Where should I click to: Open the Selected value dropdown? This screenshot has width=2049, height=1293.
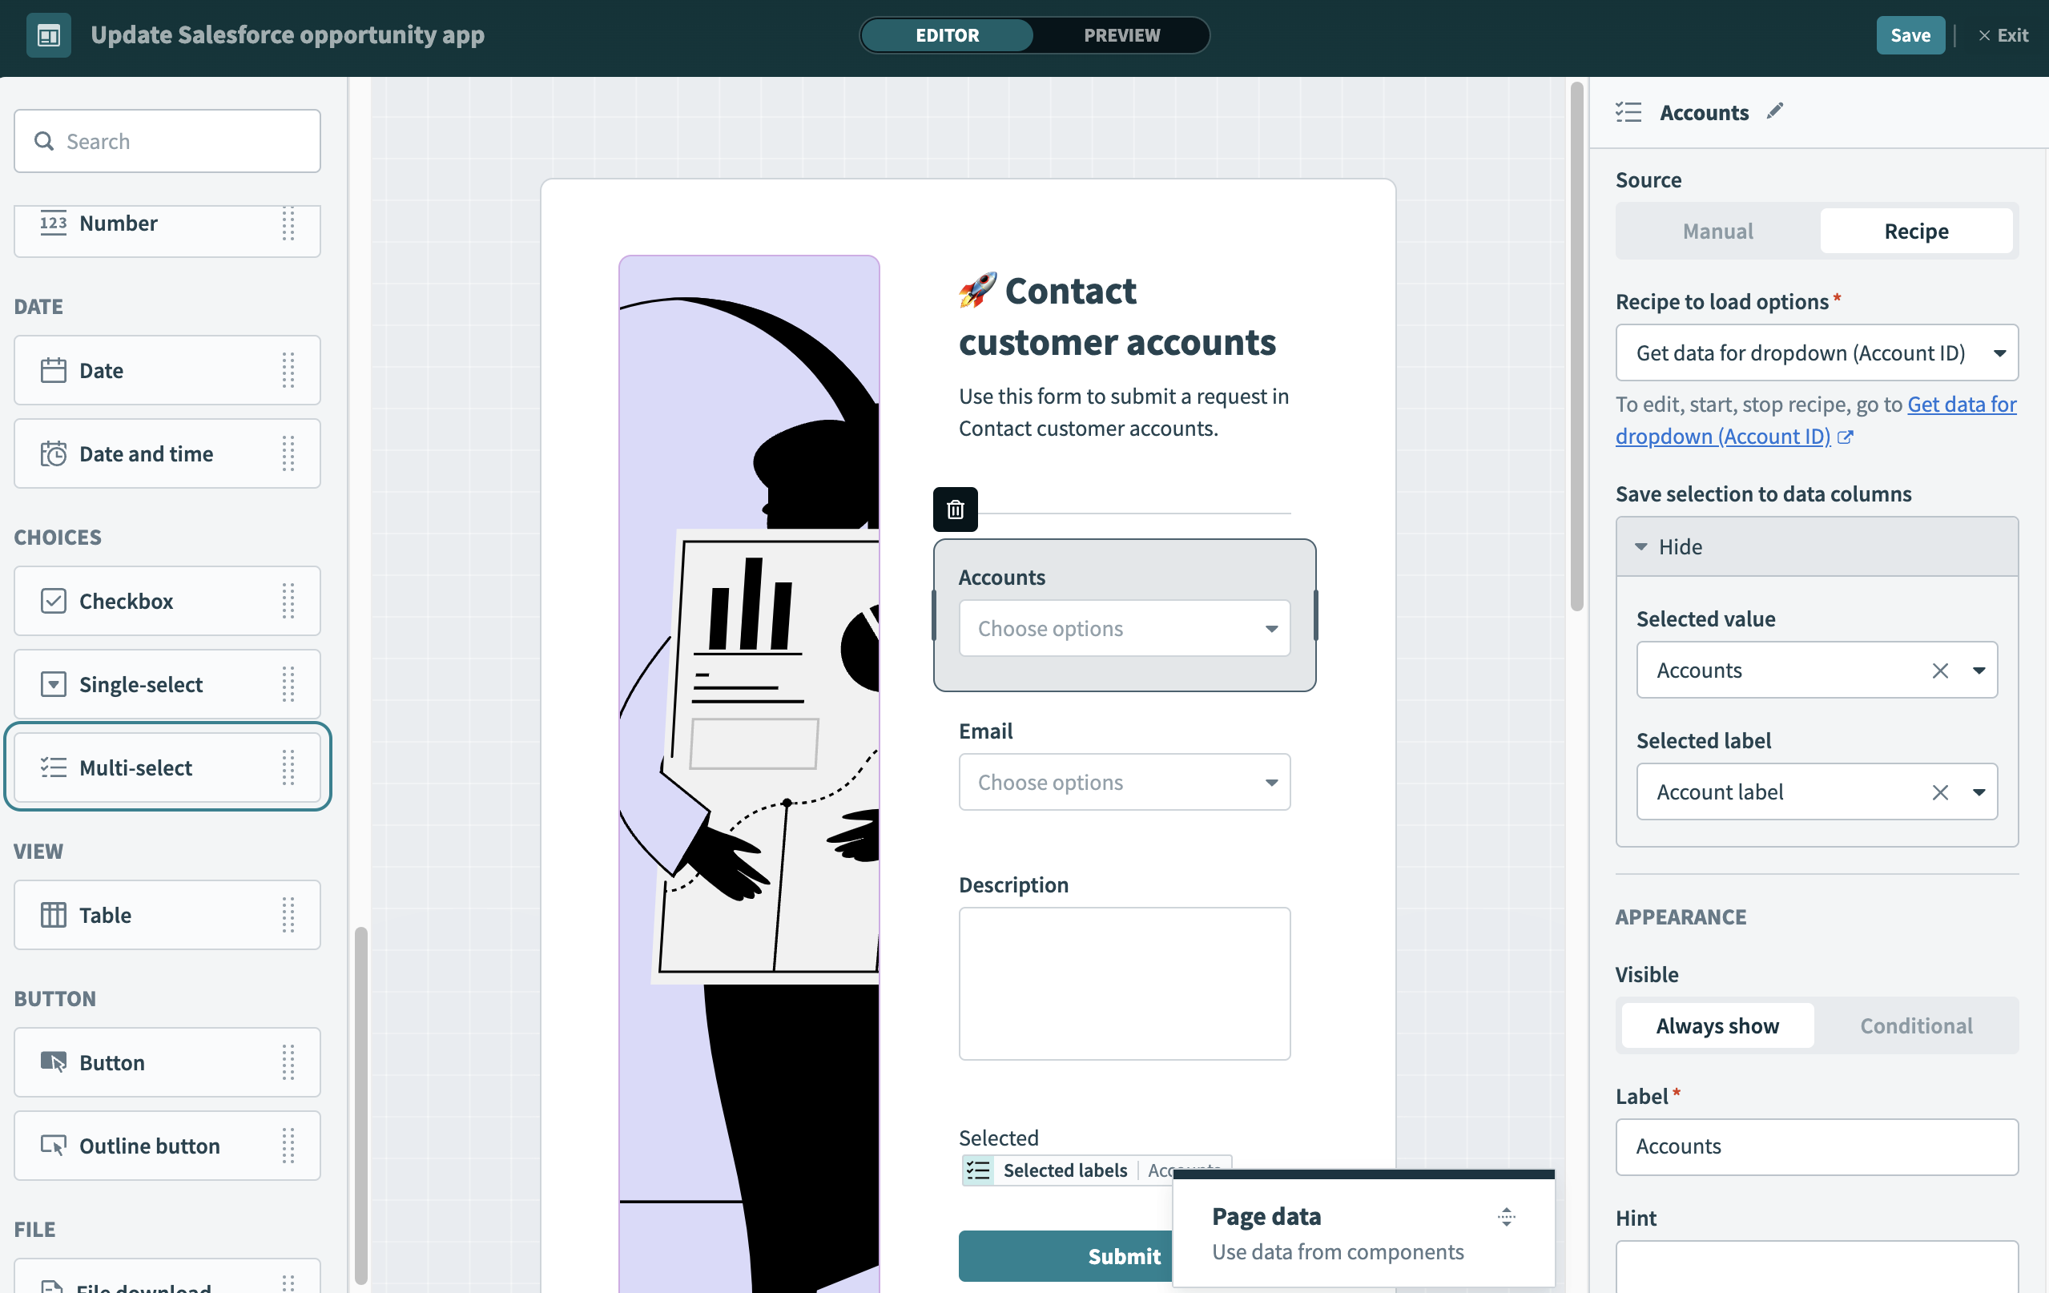pyautogui.click(x=1979, y=669)
